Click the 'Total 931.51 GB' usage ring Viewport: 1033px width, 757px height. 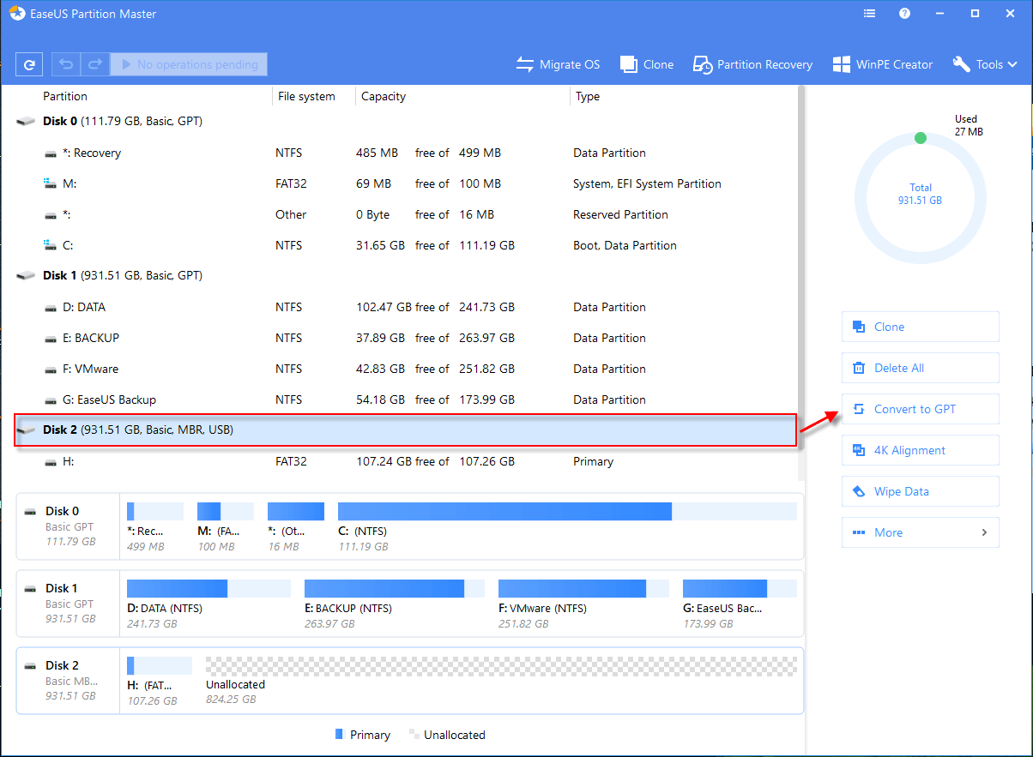pos(921,199)
